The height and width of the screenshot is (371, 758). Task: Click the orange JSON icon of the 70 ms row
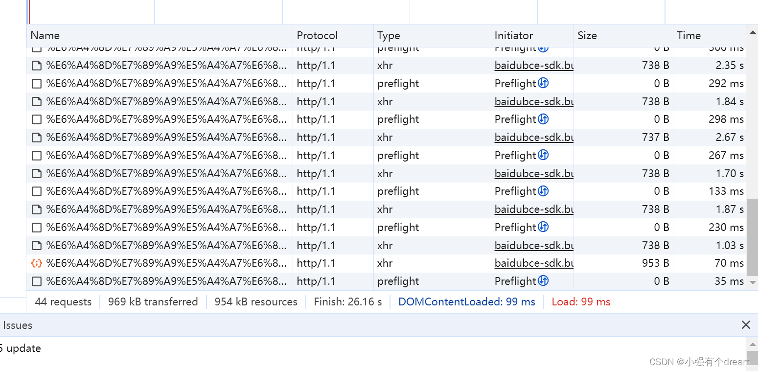[36, 263]
